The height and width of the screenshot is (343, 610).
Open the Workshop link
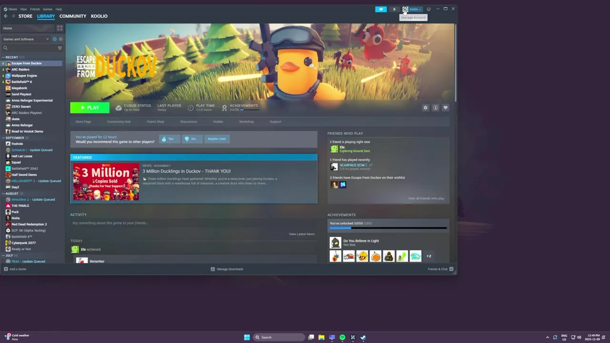click(246, 121)
